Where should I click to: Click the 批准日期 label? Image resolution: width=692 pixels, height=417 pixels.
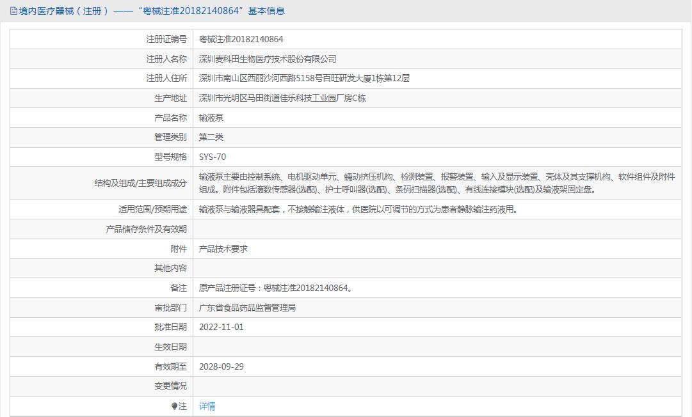170,327
